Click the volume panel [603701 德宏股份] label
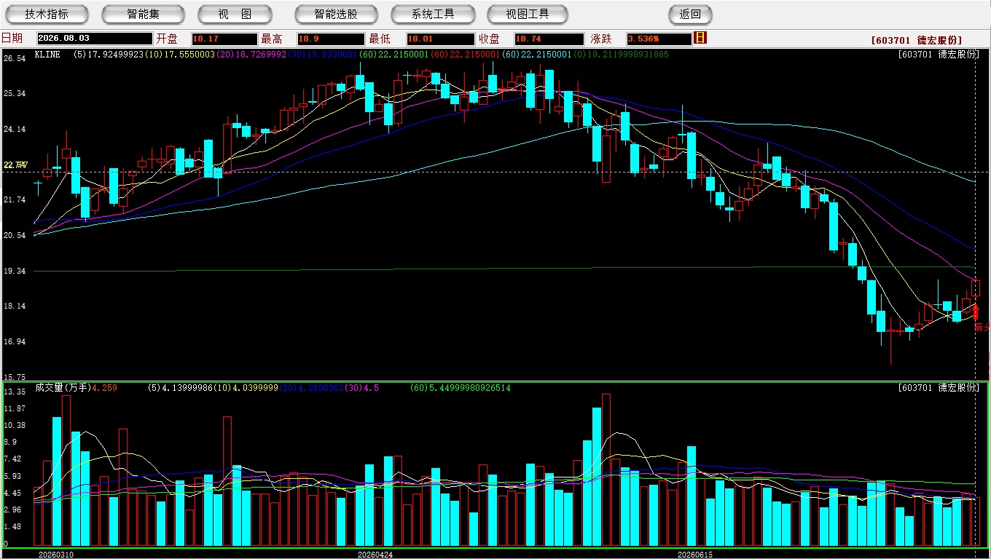 click(939, 388)
